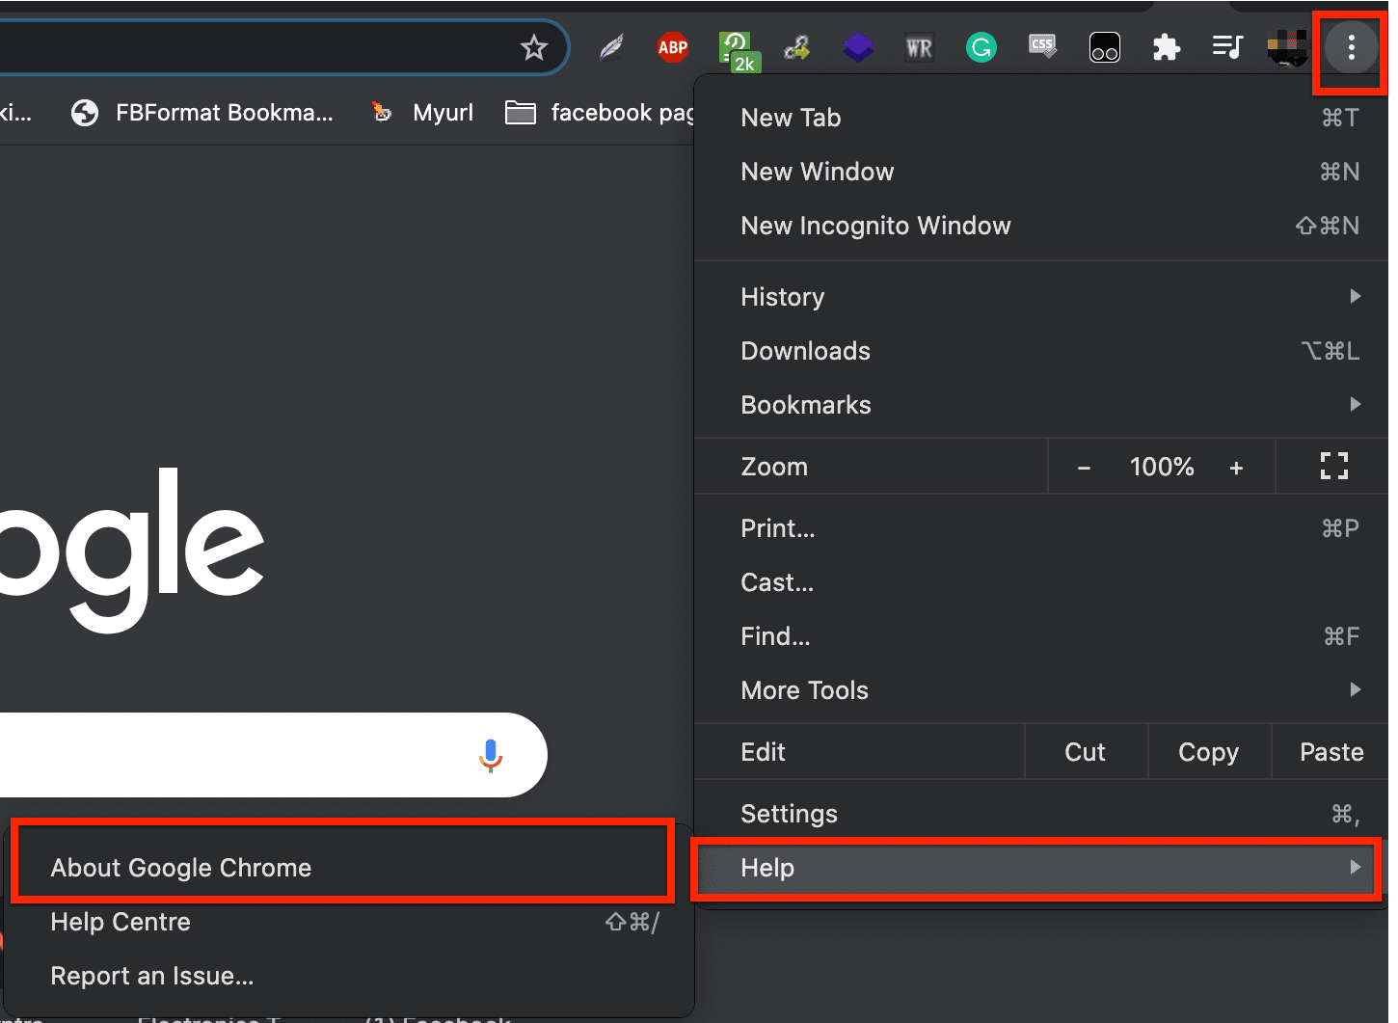
Task: Open the feather quill extension
Action: click(x=611, y=47)
